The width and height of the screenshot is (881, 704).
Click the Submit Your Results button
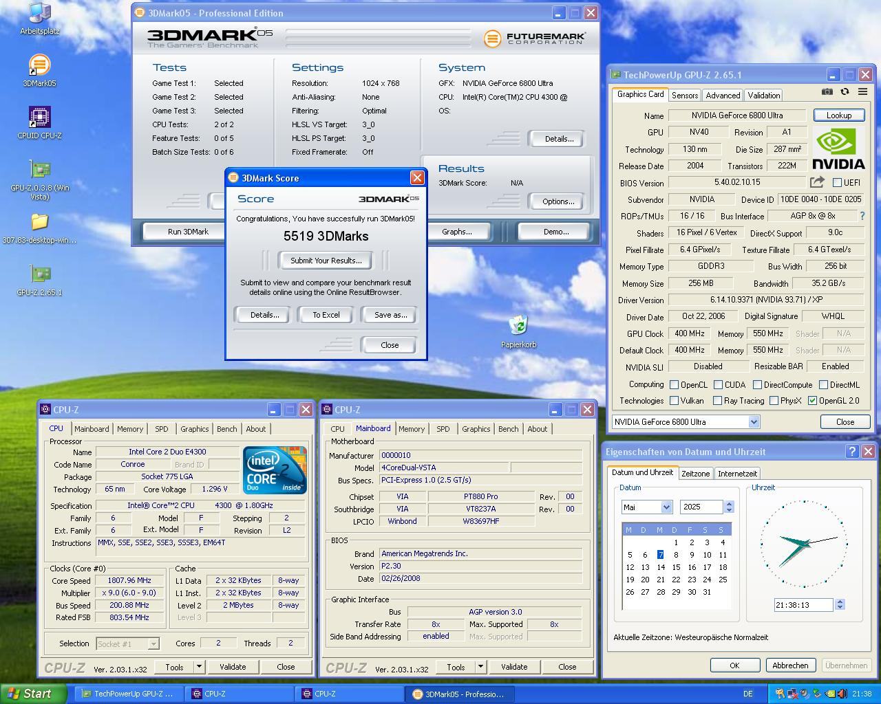click(326, 261)
